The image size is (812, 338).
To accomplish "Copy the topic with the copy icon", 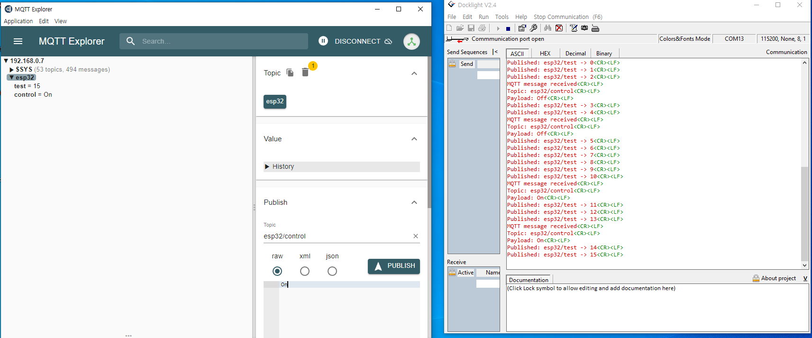I will point(290,73).
